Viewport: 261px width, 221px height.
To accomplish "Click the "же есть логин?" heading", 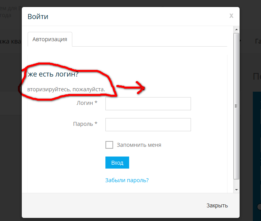I will 53,74.
